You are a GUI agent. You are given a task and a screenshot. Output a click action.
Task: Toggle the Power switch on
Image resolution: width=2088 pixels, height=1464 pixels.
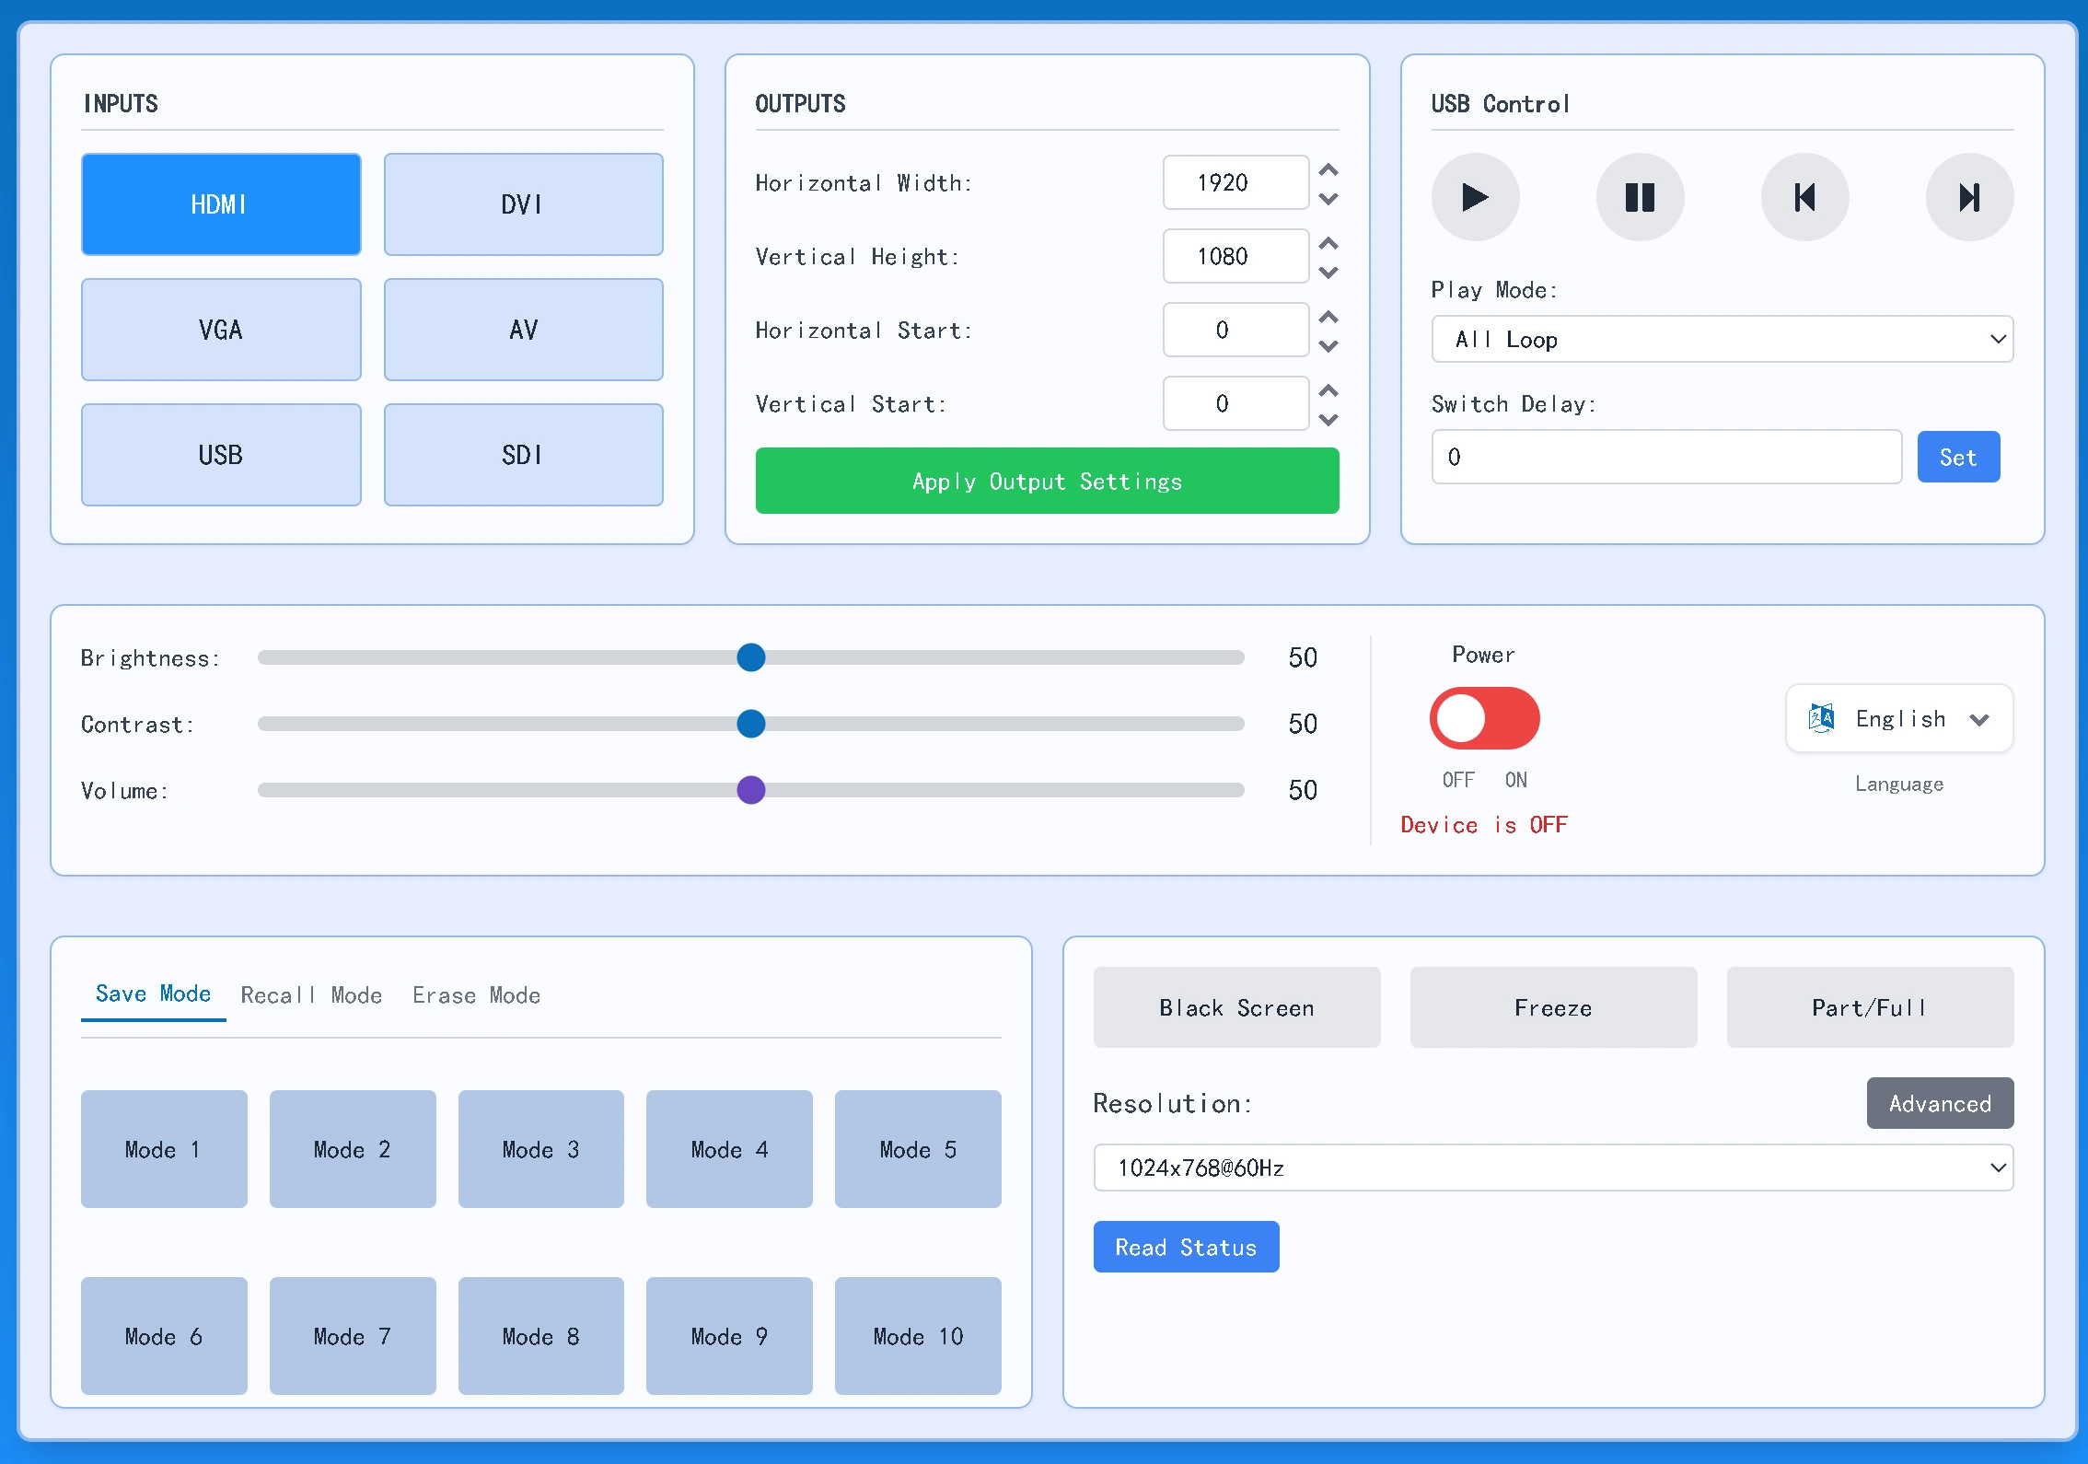click(1484, 718)
